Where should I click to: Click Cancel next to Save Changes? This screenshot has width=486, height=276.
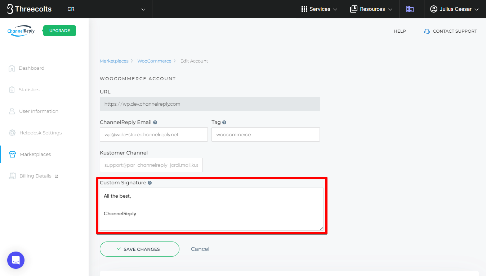click(200, 249)
